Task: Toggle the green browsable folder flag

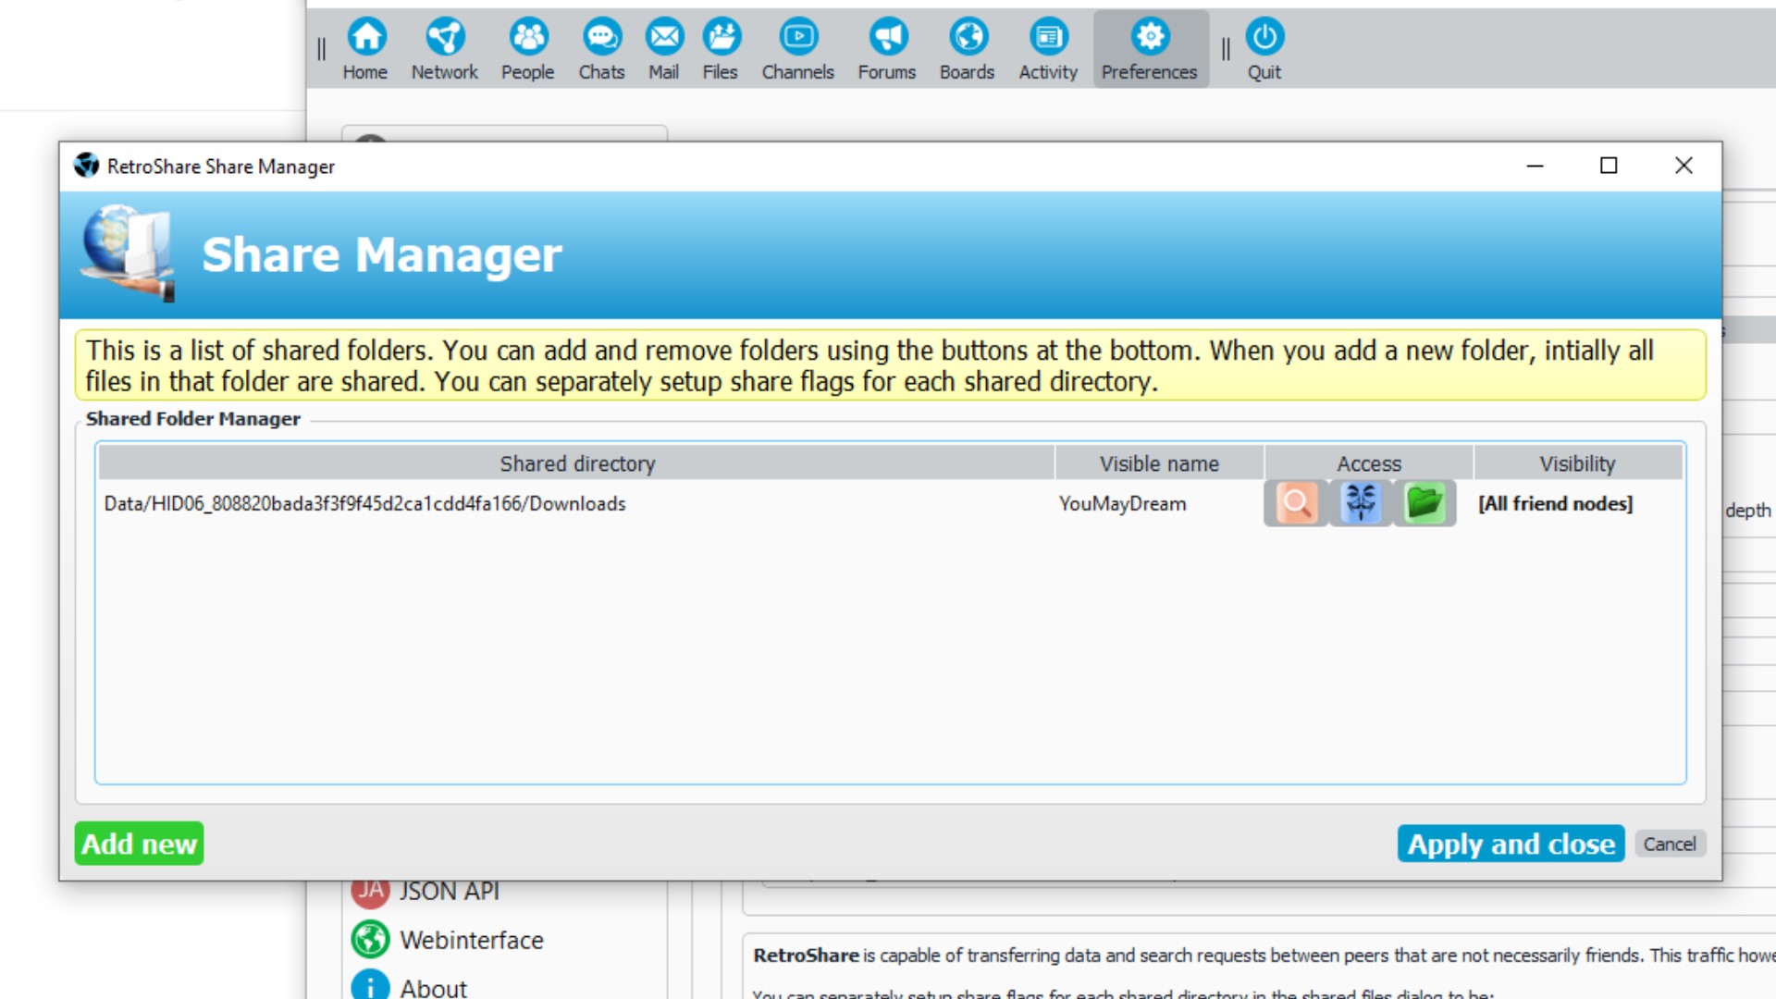Action: (1424, 503)
